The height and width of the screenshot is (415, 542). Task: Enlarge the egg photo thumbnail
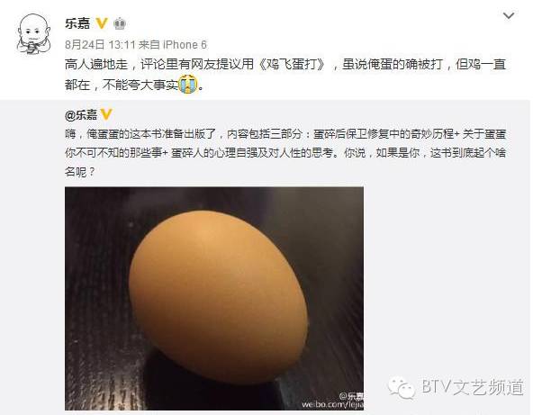coord(214,299)
